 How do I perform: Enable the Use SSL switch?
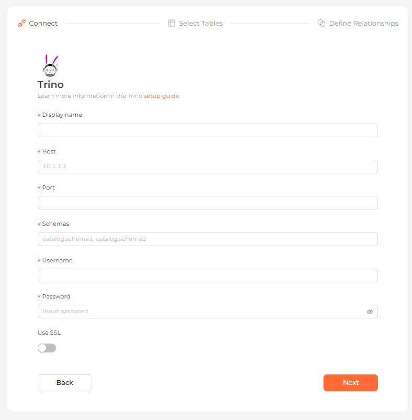tap(47, 348)
